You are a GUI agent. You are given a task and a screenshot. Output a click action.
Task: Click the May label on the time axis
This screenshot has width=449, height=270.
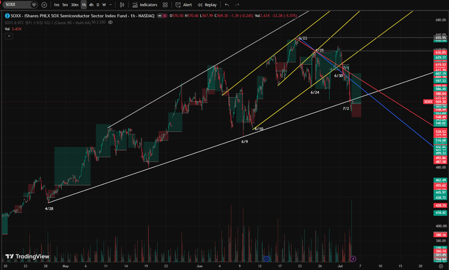pyautogui.click(x=66, y=266)
